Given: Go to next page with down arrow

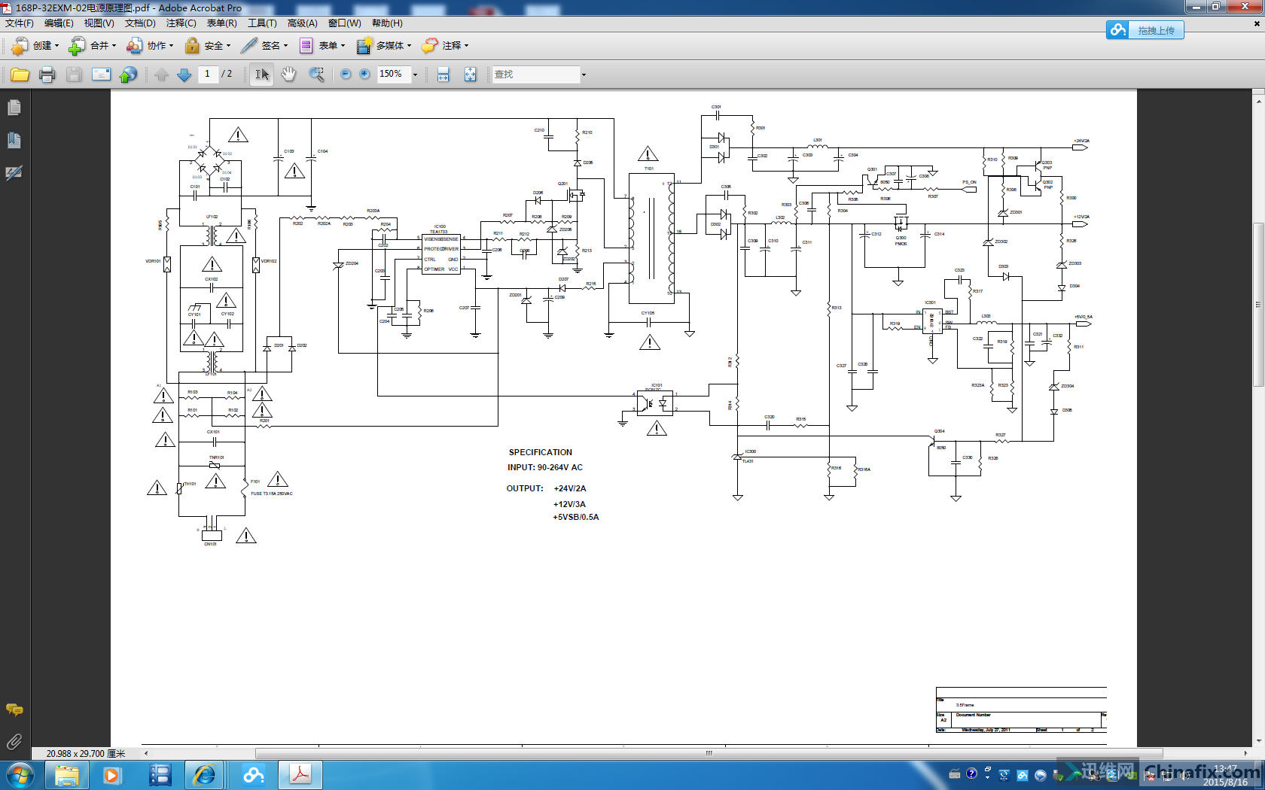Looking at the screenshot, I should click(184, 74).
